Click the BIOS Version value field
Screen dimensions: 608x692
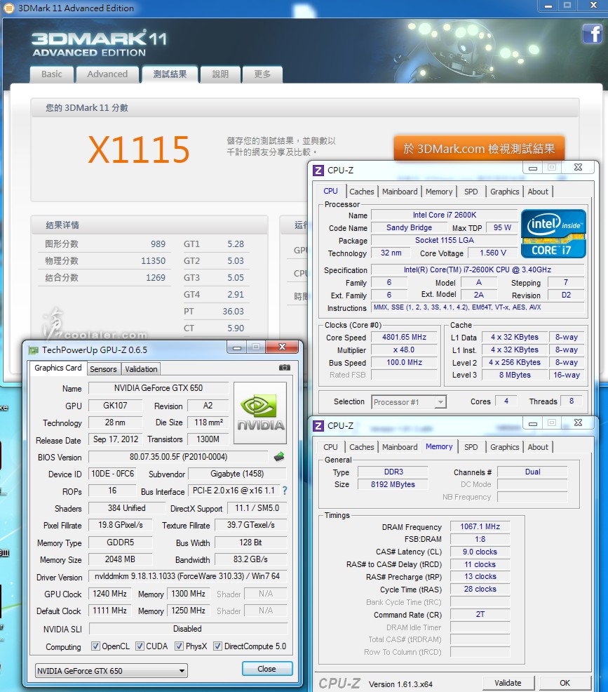click(x=178, y=457)
